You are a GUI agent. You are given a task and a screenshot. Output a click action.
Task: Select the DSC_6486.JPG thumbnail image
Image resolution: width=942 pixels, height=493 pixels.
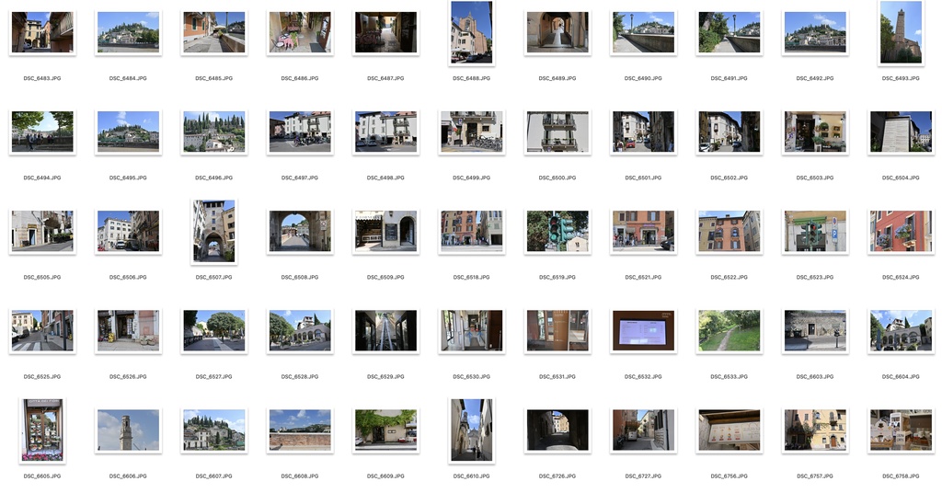tap(300, 32)
